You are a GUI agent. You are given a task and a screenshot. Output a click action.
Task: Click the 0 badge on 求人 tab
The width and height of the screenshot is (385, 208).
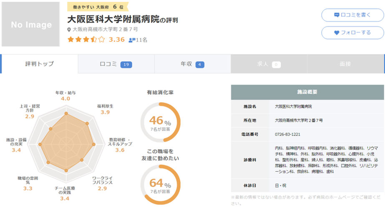276,65
